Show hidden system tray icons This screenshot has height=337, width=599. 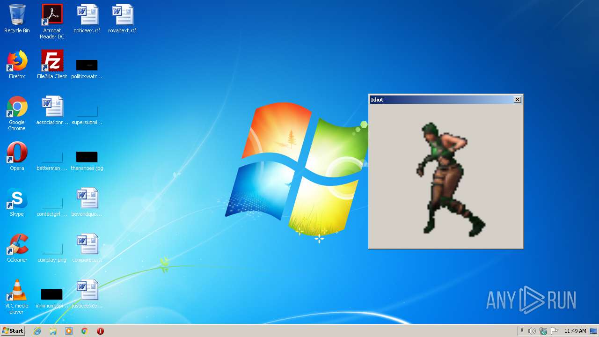coord(522,331)
